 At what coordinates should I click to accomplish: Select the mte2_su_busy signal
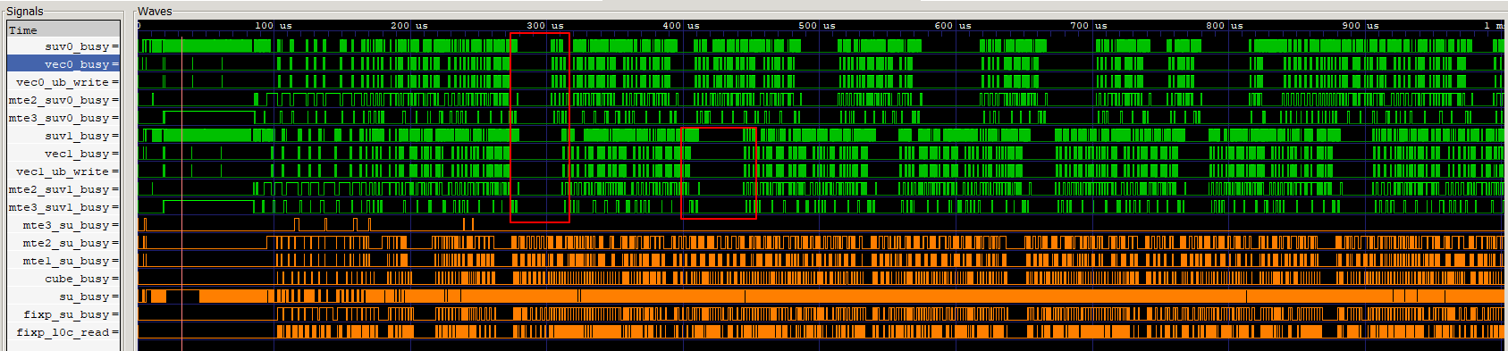tap(63, 243)
